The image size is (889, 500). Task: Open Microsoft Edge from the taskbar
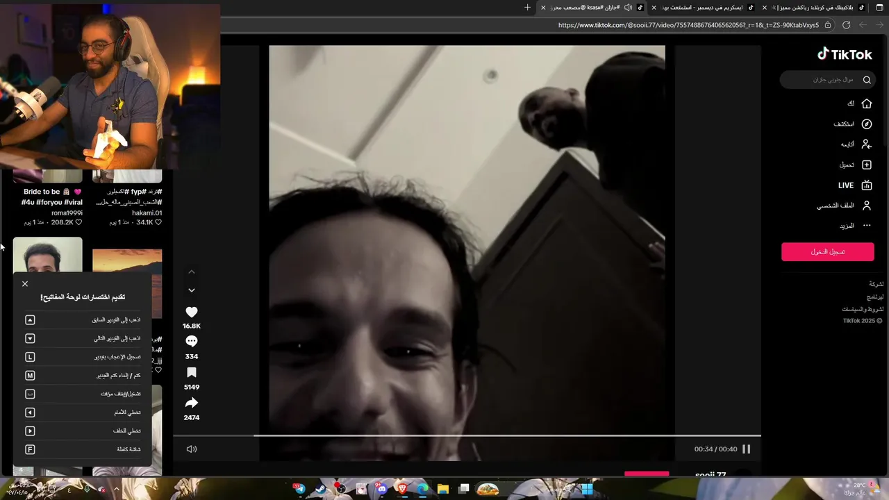pyautogui.click(x=422, y=489)
